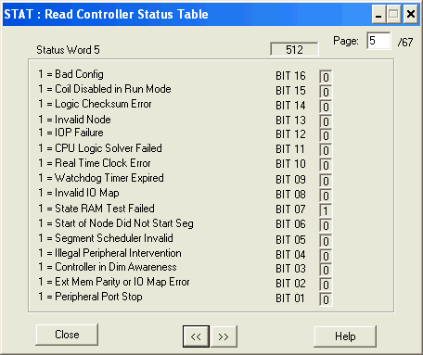423x355 pixels.
Task: Select the text 'Illegal Peripheral Intervention'
Action: point(118,253)
